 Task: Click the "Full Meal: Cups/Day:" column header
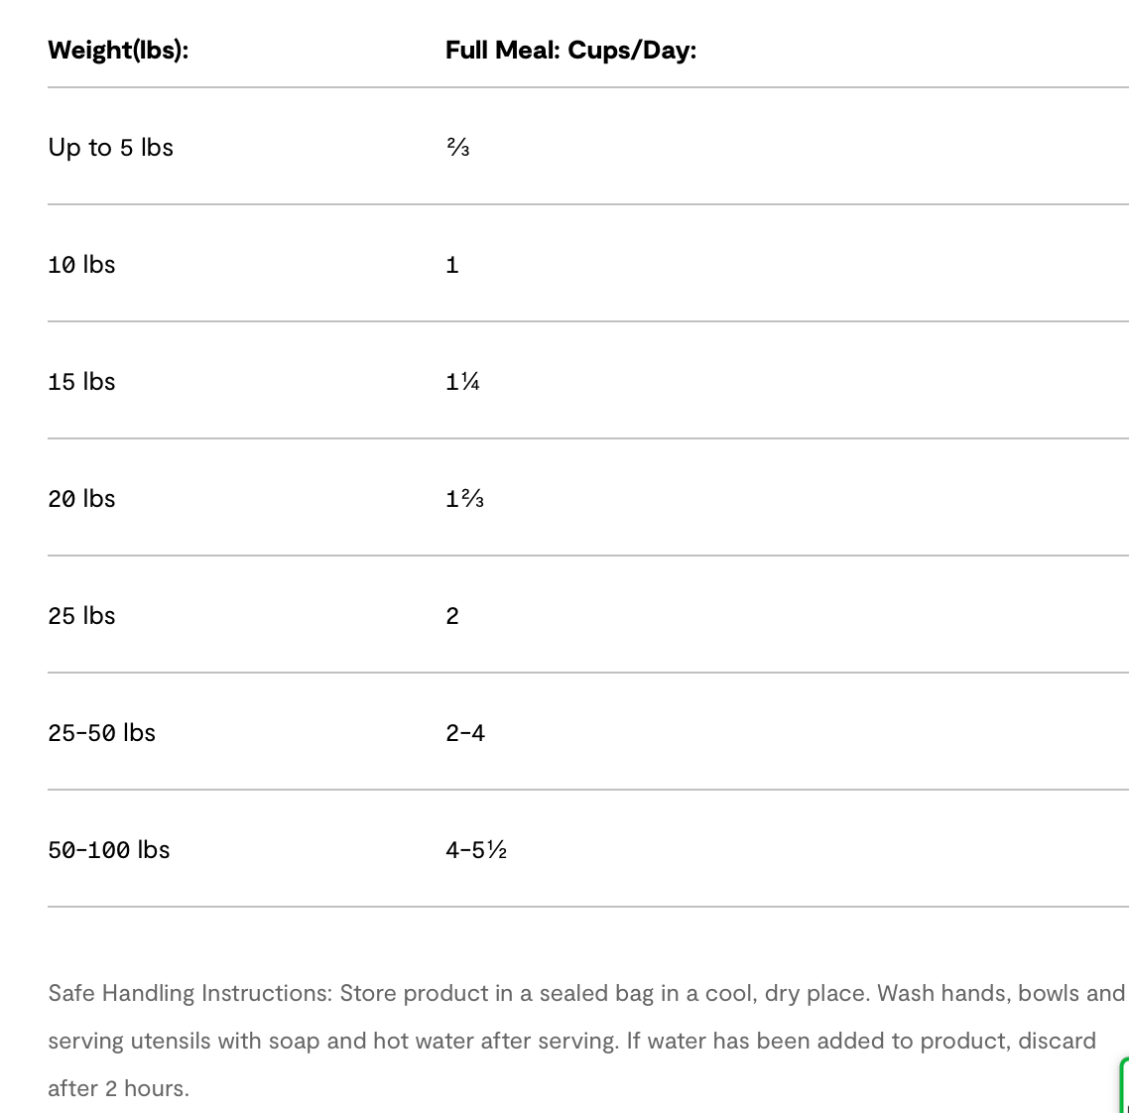[570, 51]
